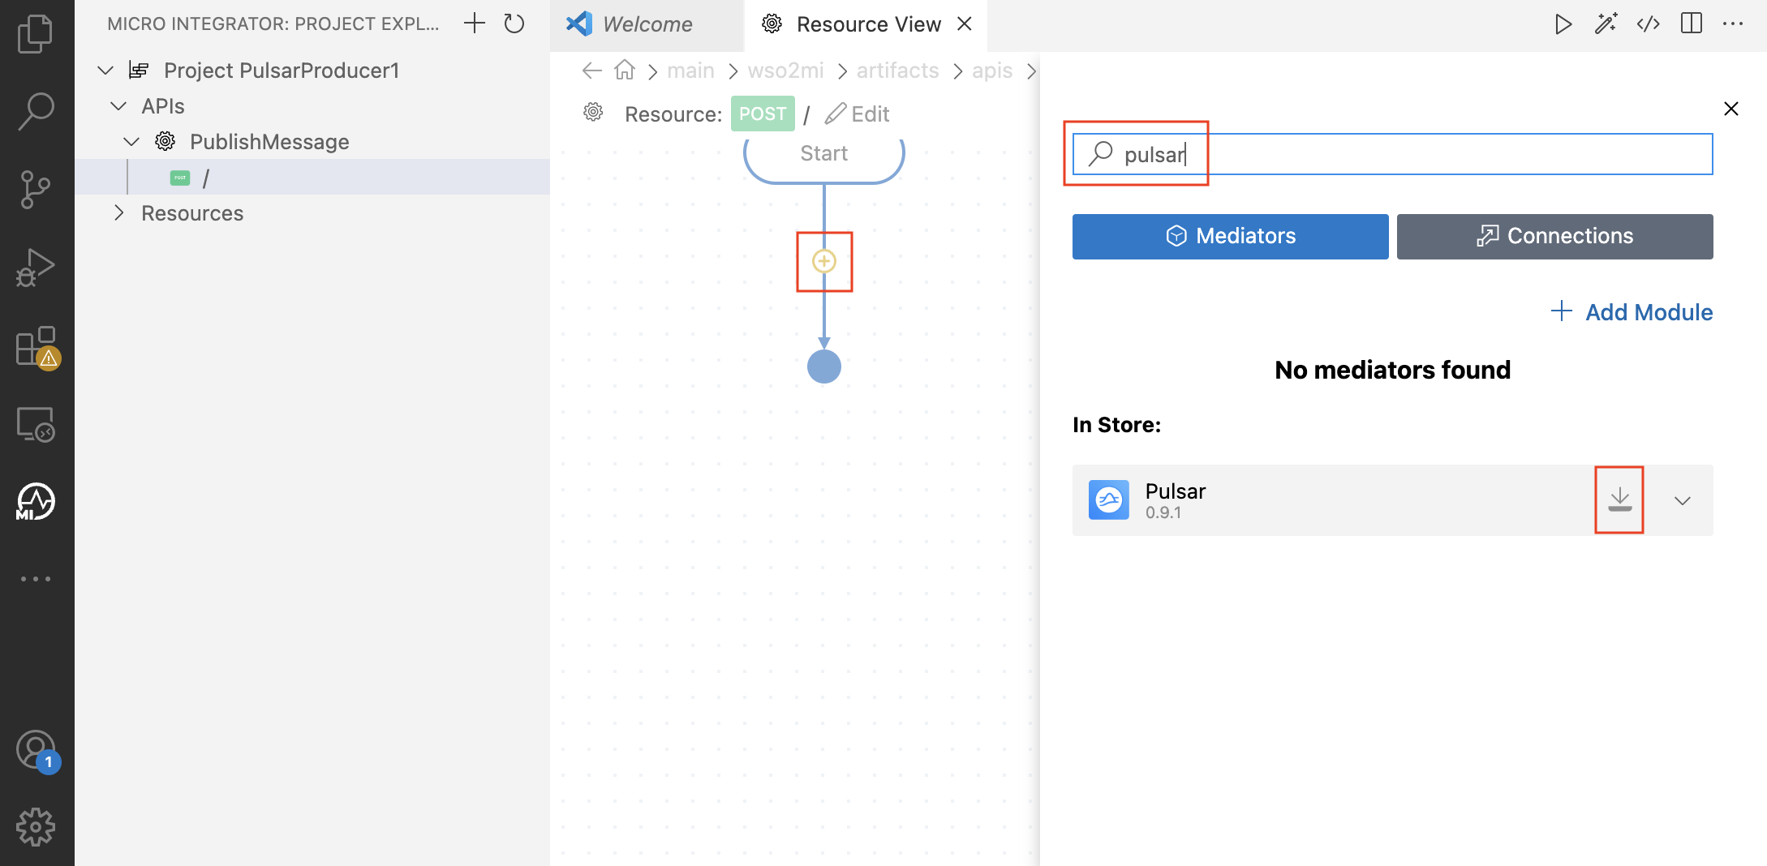
Task: Switch to the Welcome tab
Action: coord(645,24)
